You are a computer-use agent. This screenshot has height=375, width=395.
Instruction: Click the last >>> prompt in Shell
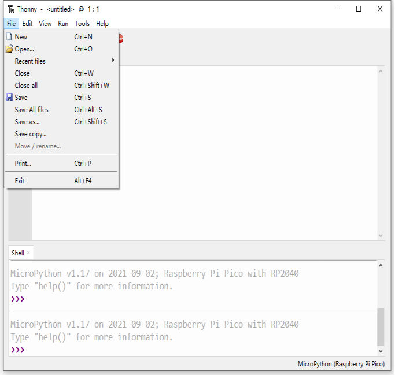point(17,350)
